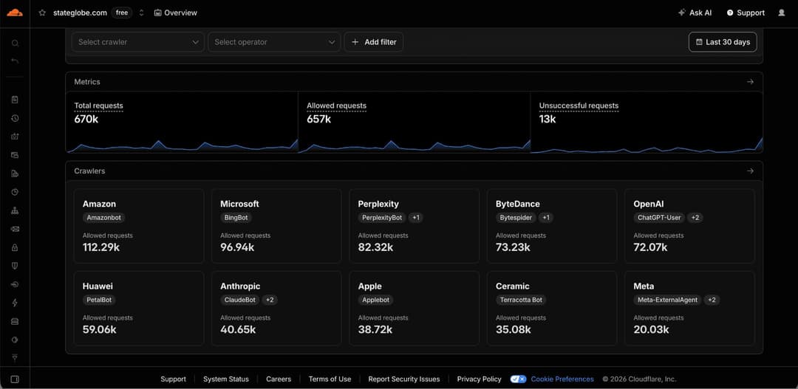
Task: Open the Careers footer link
Action: (x=279, y=379)
